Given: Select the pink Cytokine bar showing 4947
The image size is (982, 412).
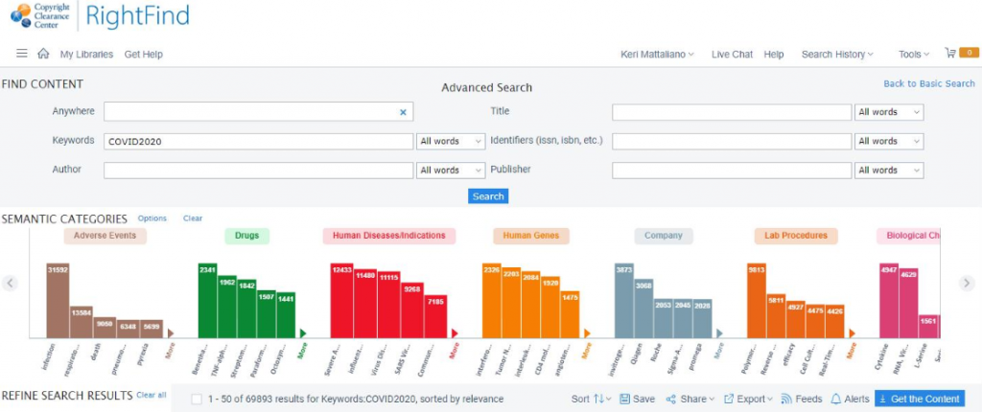Looking at the screenshot, I should point(889,301).
